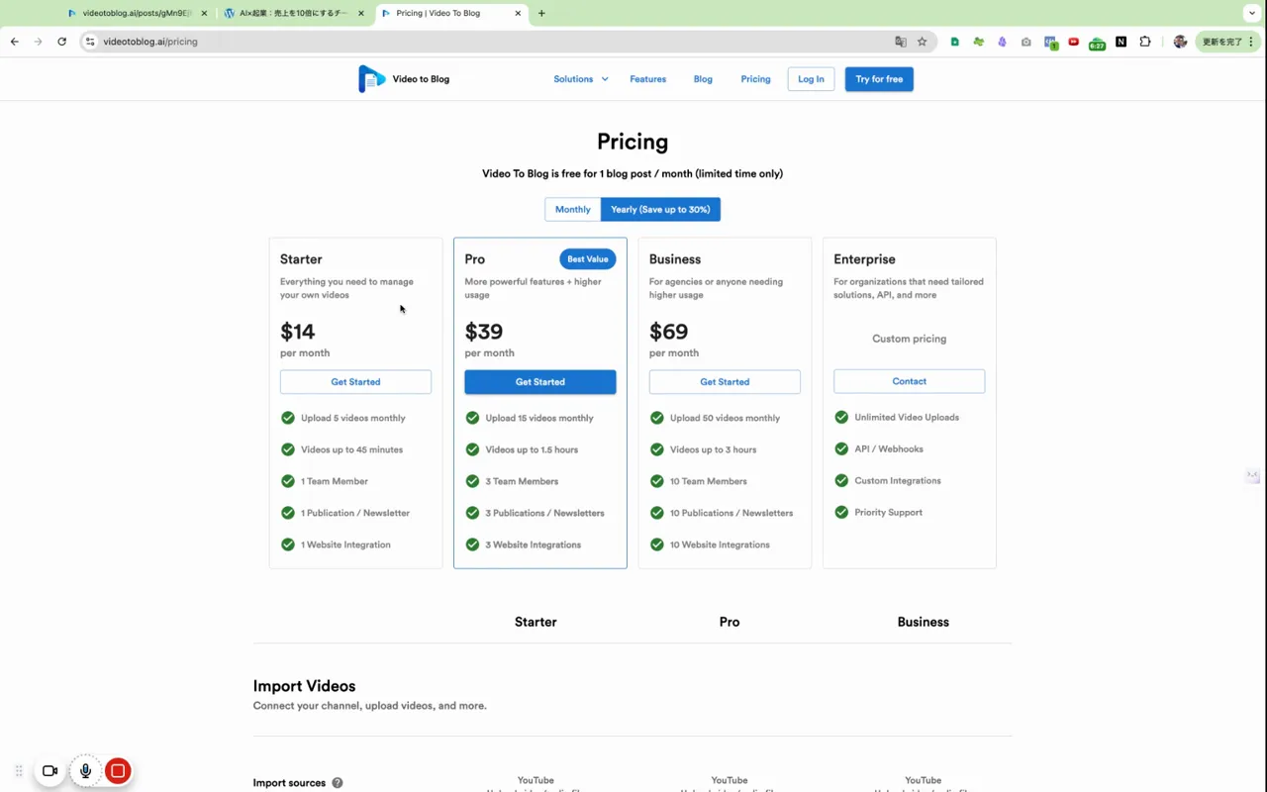Click "10 Team Members" feature

tap(709, 481)
